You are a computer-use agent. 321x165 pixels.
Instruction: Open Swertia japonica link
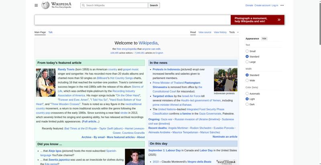tap(59, 160)
